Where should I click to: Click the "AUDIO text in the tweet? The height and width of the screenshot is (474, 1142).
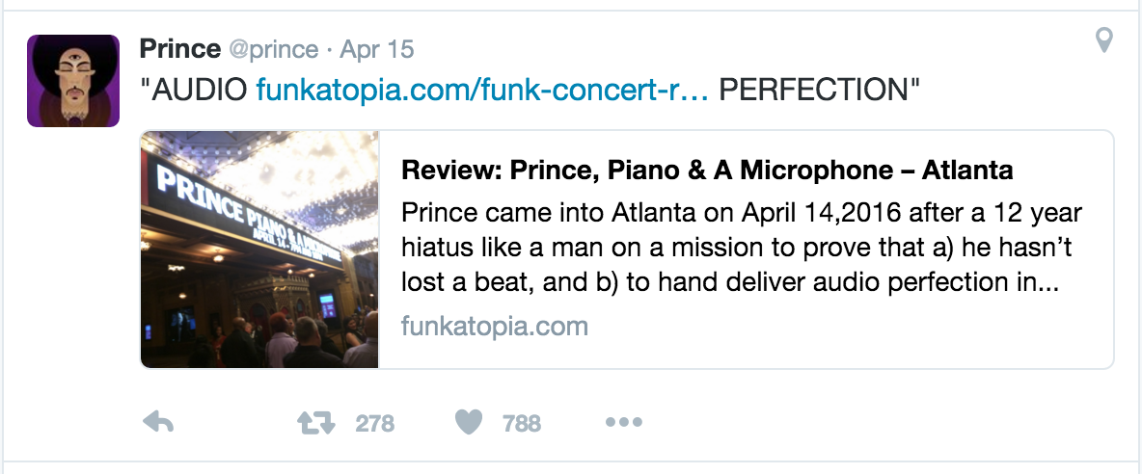(x=196, y=92)
